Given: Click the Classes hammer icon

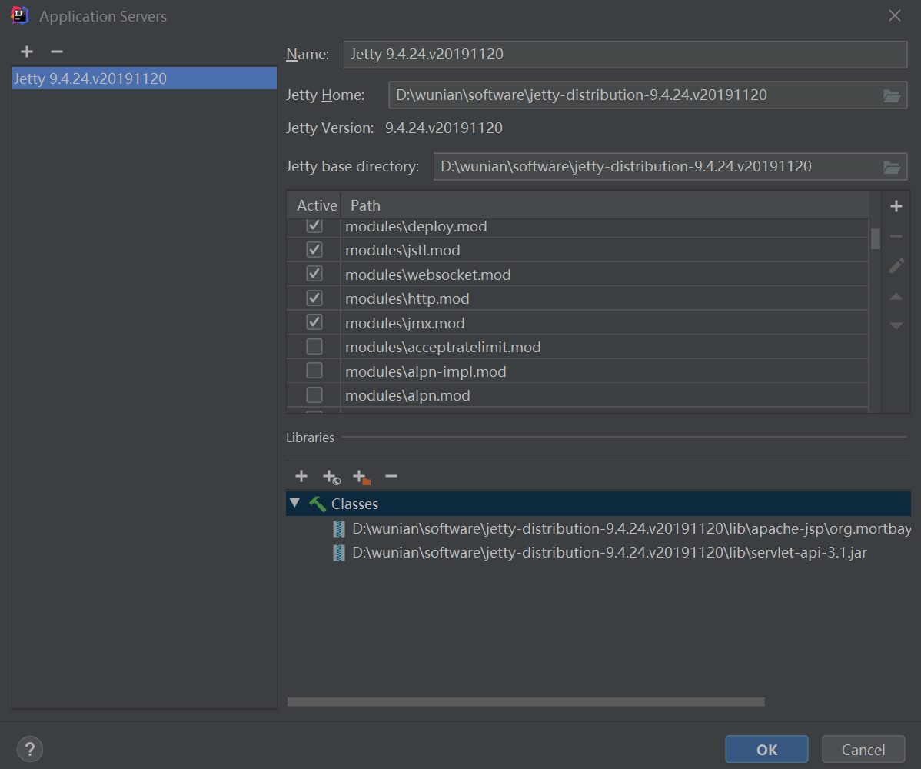Looking at the screenshot, I should click(x=318, y=504).
